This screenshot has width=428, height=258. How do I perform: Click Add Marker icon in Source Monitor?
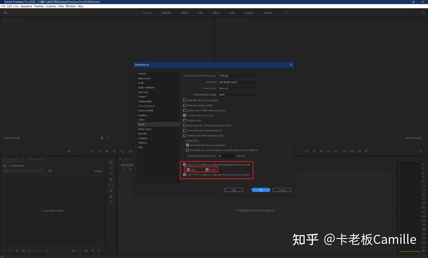[69, 151]
